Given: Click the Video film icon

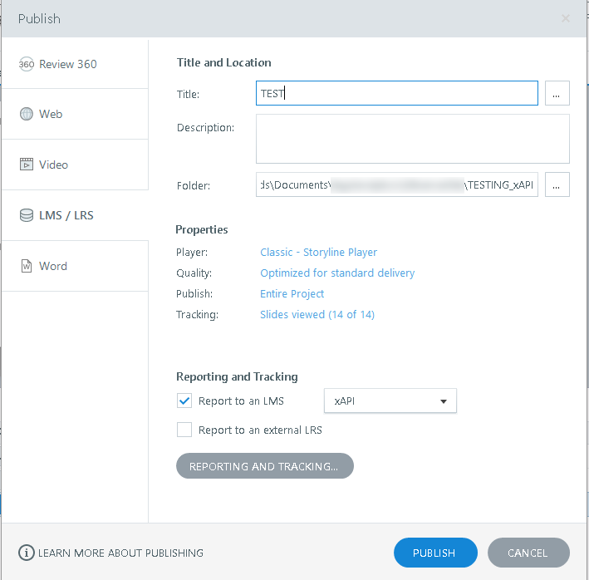Looking at the screenshot, I should tap(27, 165).
